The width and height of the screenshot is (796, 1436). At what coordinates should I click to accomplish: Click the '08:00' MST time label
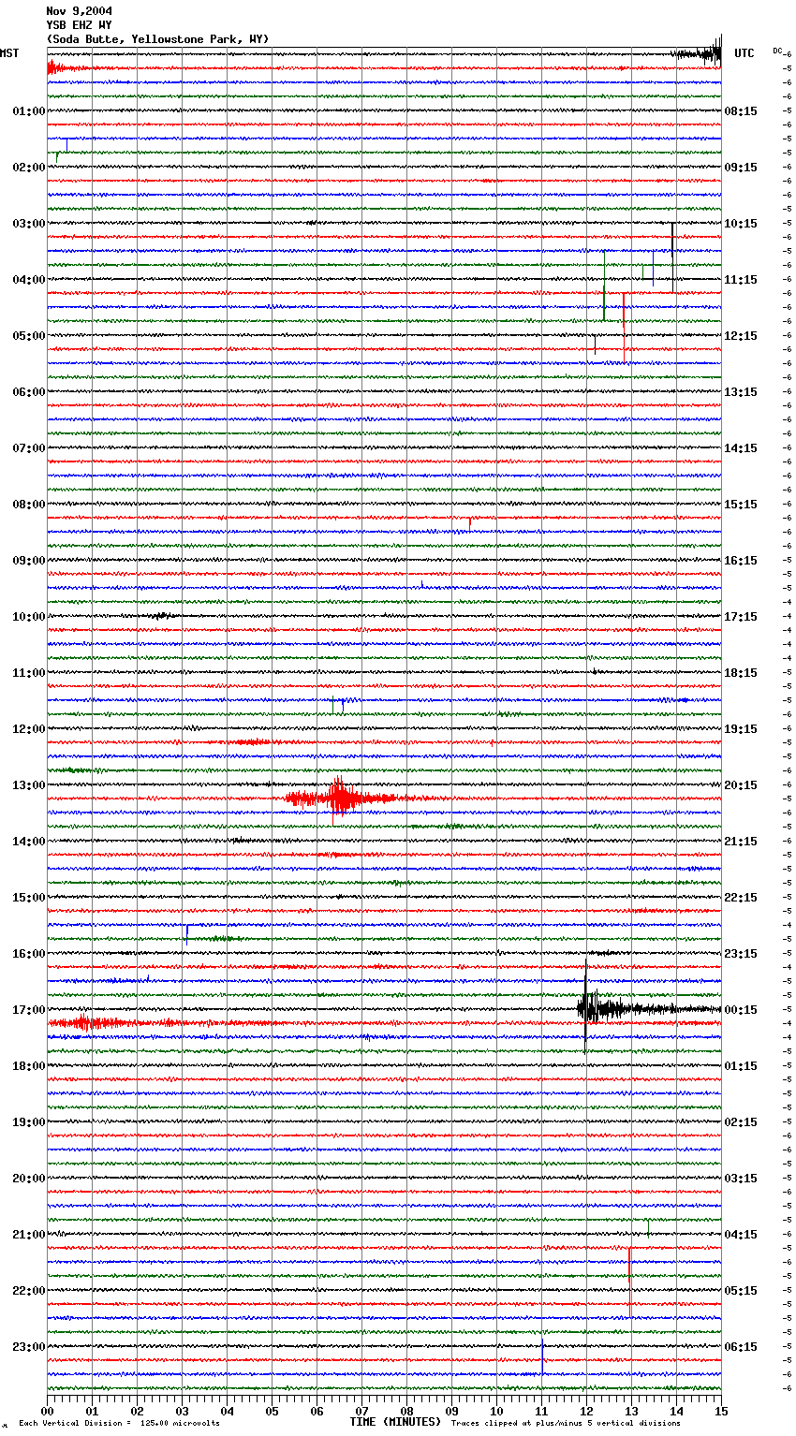pyautogui.click(x=29, y=505)
